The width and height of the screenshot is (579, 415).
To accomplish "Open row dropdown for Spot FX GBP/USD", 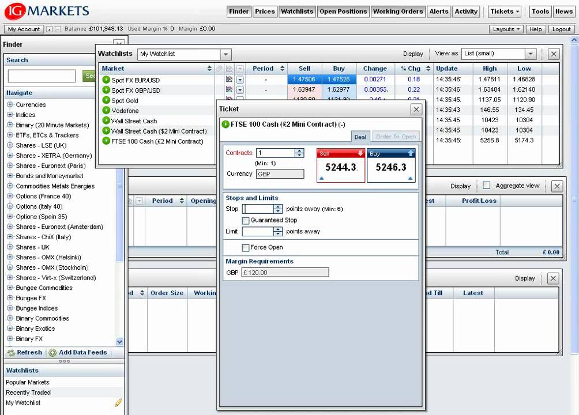I will (240, 90).
